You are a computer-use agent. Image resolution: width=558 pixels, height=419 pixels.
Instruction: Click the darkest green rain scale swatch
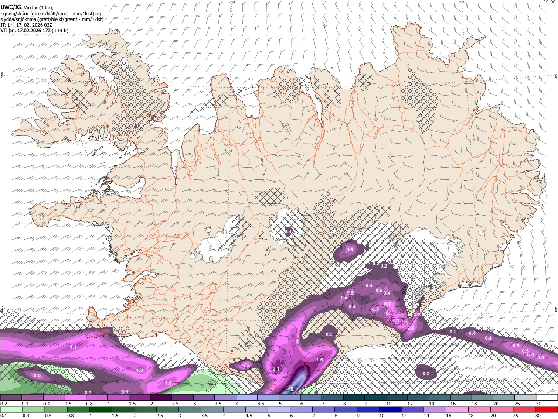(100, 409)
